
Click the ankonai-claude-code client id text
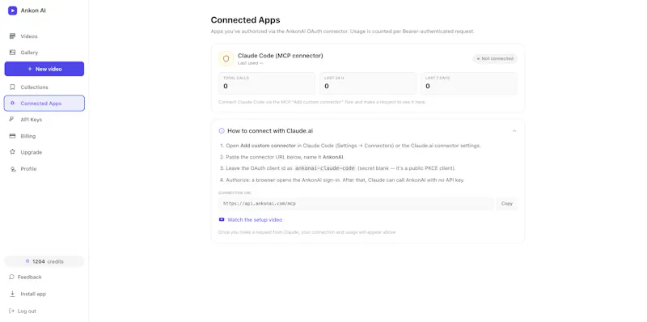tap(325, 168)
